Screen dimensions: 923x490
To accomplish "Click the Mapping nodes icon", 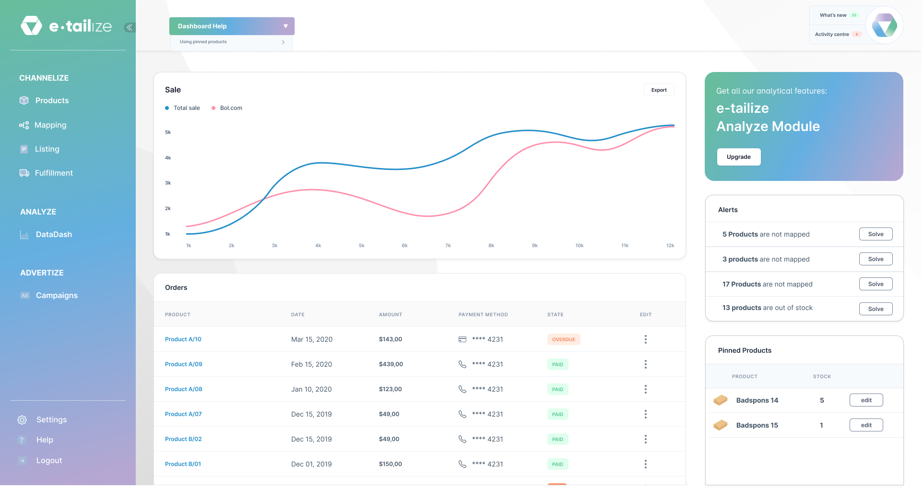I will [x=24, y=125].
